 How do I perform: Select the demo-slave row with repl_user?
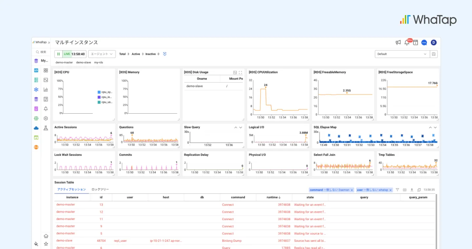(245, 240)
